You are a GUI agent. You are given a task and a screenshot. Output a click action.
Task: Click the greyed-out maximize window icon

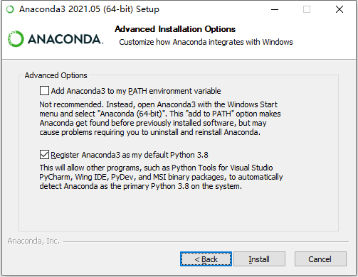coord(307,9)
